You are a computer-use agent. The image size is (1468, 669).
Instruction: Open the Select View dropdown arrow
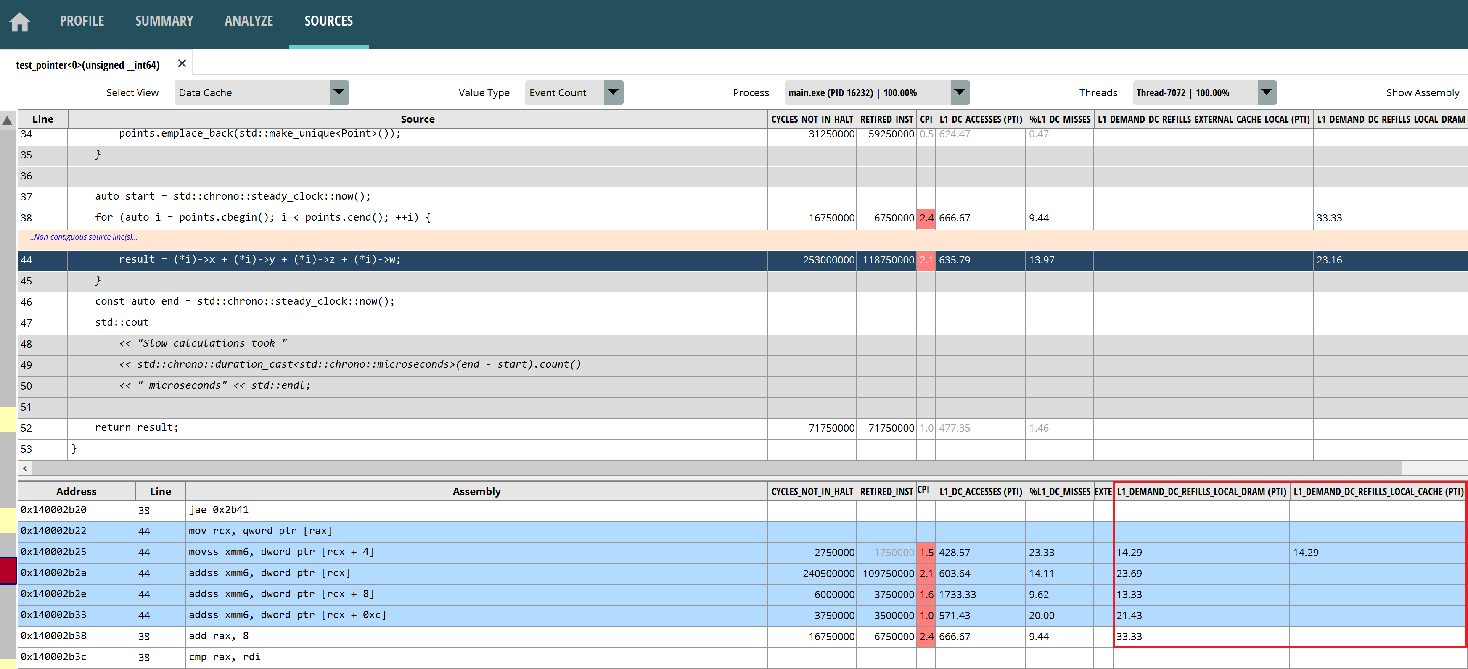coord(339,92)
